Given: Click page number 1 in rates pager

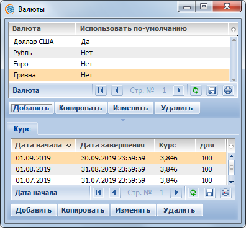Looking at the screenshot, I should click(x=162, y=193).
